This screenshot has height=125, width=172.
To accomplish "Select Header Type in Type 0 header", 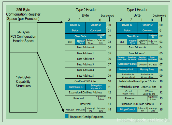I will [x=80, y=42].
